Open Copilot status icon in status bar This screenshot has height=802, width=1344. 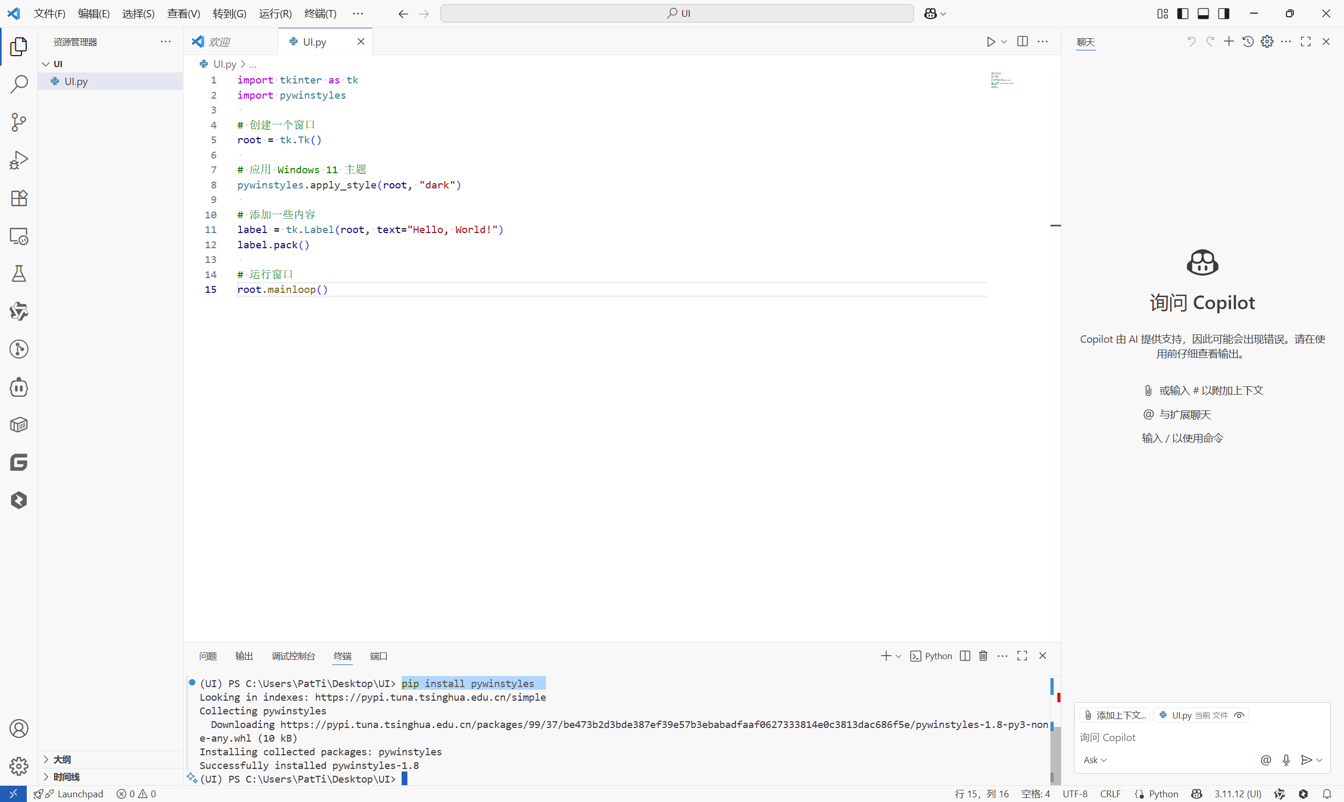pos(1196,794)
